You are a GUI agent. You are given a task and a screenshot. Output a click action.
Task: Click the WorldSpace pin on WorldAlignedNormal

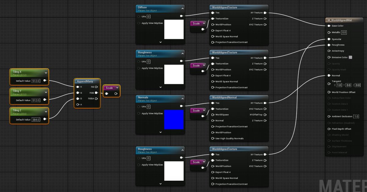point(213,115)
